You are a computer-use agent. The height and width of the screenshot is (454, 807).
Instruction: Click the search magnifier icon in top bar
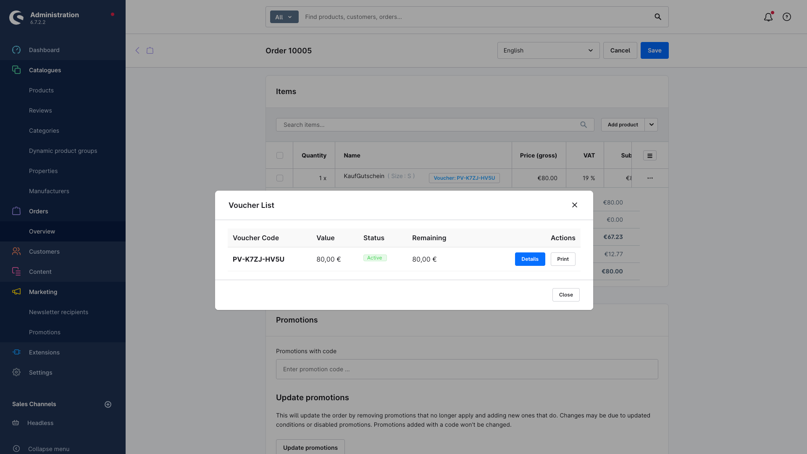coord(658,17)
